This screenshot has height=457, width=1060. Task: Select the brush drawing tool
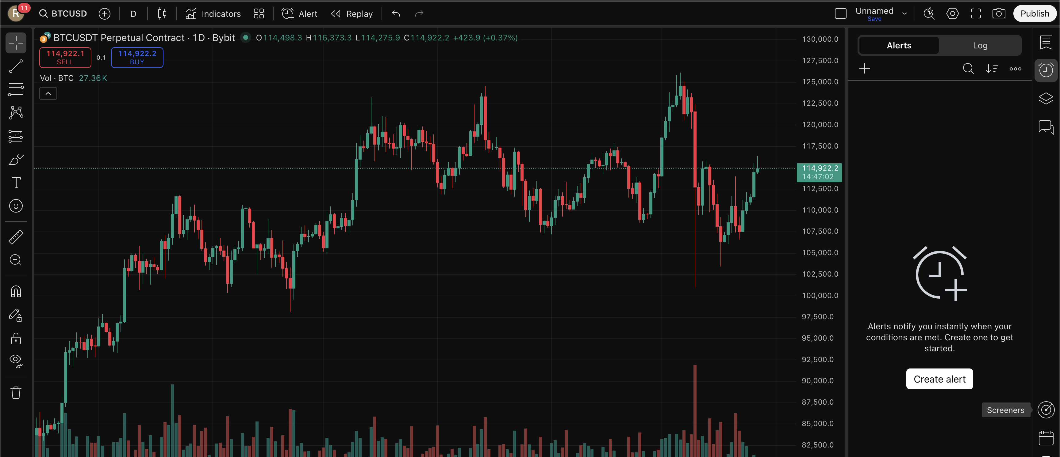(x=16, y=160)
